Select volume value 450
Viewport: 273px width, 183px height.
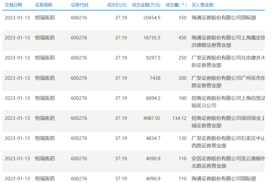pyautogui.click(x=183, y=38)
